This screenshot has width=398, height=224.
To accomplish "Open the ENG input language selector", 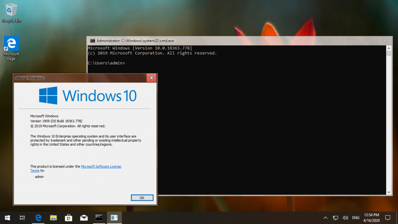I will 356,218.
